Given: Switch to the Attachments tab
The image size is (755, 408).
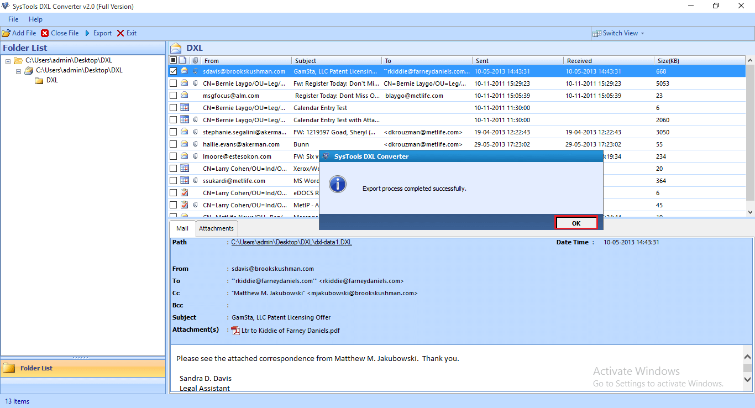Looking at the screenshot, I should coord(216,228).
